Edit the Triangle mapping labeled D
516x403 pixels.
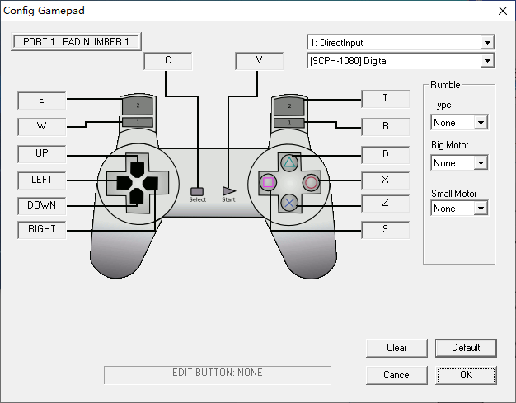[x=386, y=155]
